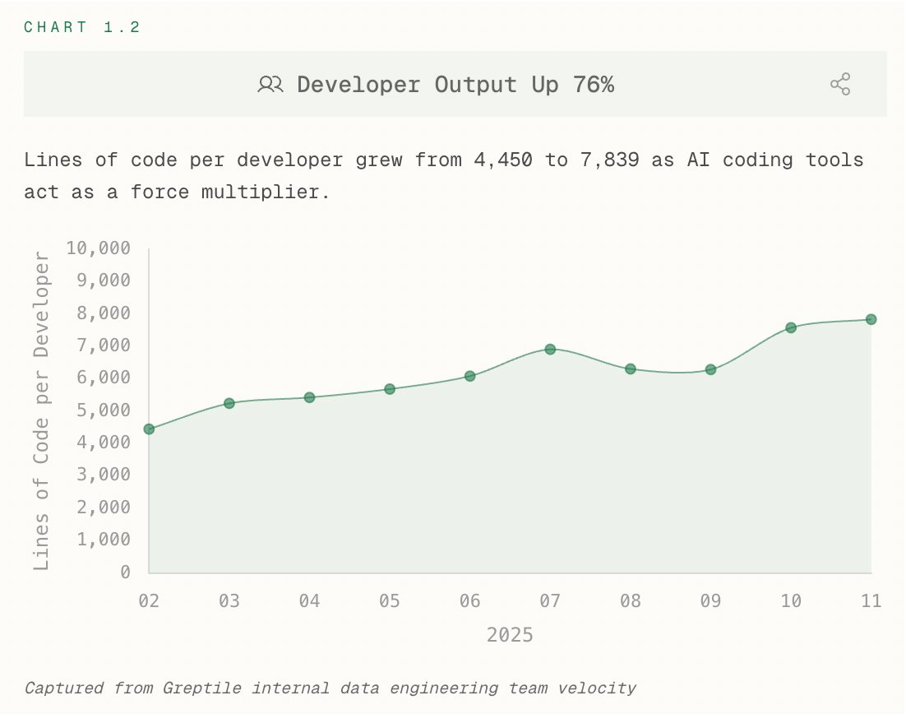Click the "Captured from Greptile internal data" caption
906x714 pixels.
click(330, 688)
